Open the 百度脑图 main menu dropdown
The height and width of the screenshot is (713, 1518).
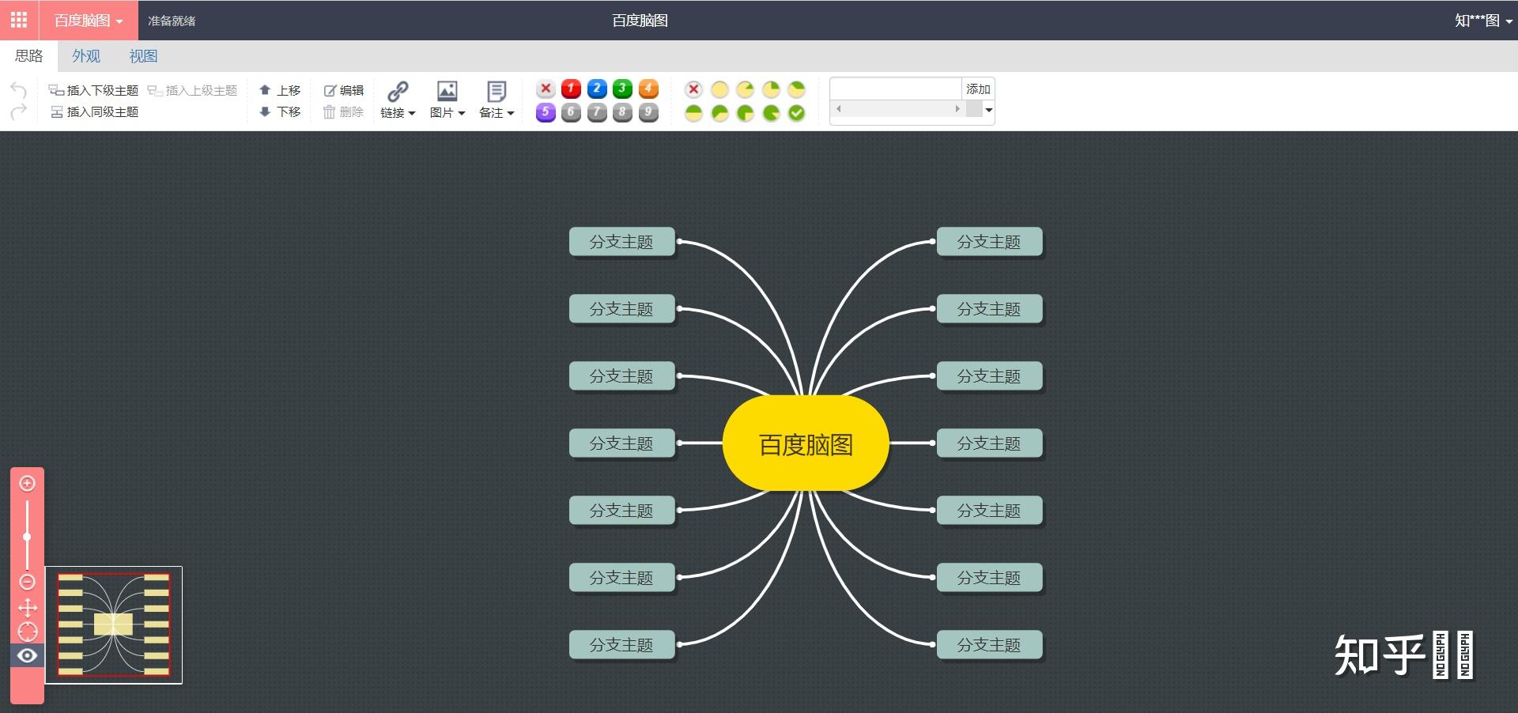(x=89, y=21)
